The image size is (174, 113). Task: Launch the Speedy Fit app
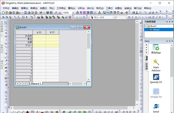pos(156,79)
